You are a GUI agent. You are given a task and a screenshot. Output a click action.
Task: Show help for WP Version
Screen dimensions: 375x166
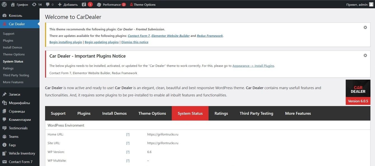point(128,152)
